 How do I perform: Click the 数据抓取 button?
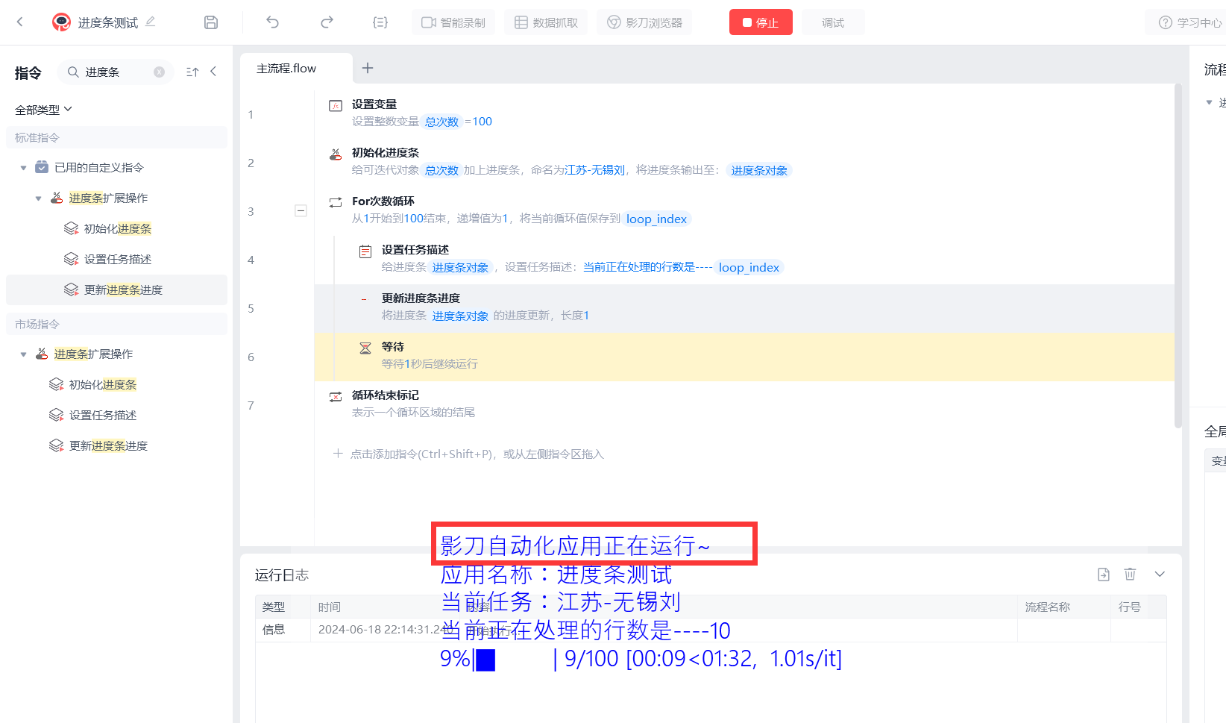click(546, 22)
